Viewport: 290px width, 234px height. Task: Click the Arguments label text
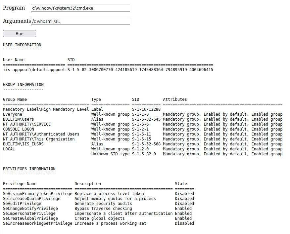(17, 21)
